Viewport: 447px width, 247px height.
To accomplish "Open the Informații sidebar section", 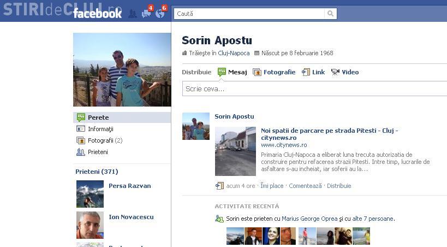I will (x=100, y=129).
